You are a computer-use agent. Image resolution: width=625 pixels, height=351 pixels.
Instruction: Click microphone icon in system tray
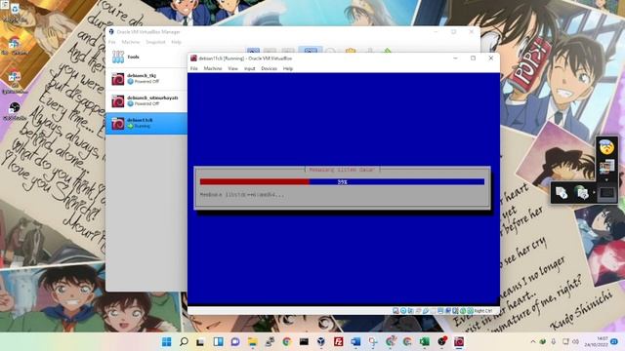(x=554, y=341)
